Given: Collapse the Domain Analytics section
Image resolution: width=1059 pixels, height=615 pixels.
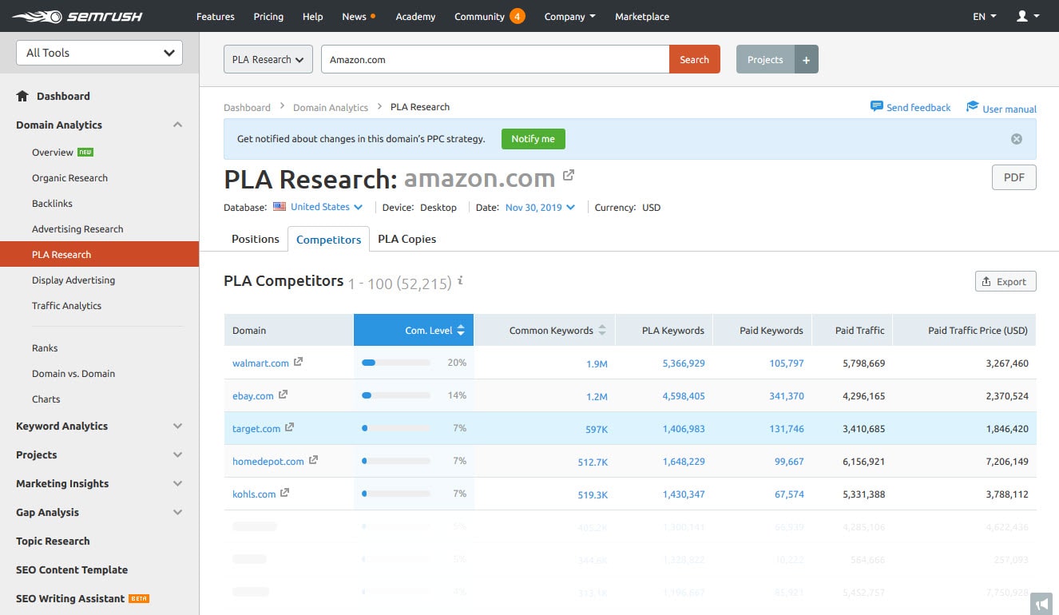Looking at the screenshot, I should pyautogui.click(x=177, y=125).
